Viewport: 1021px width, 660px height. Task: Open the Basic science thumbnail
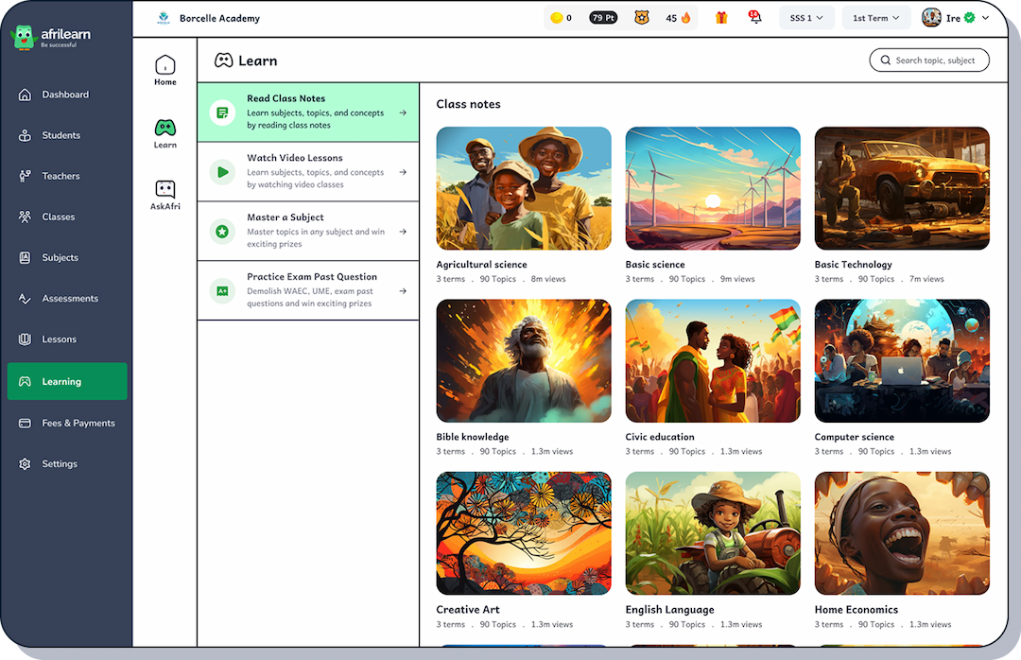713,188
